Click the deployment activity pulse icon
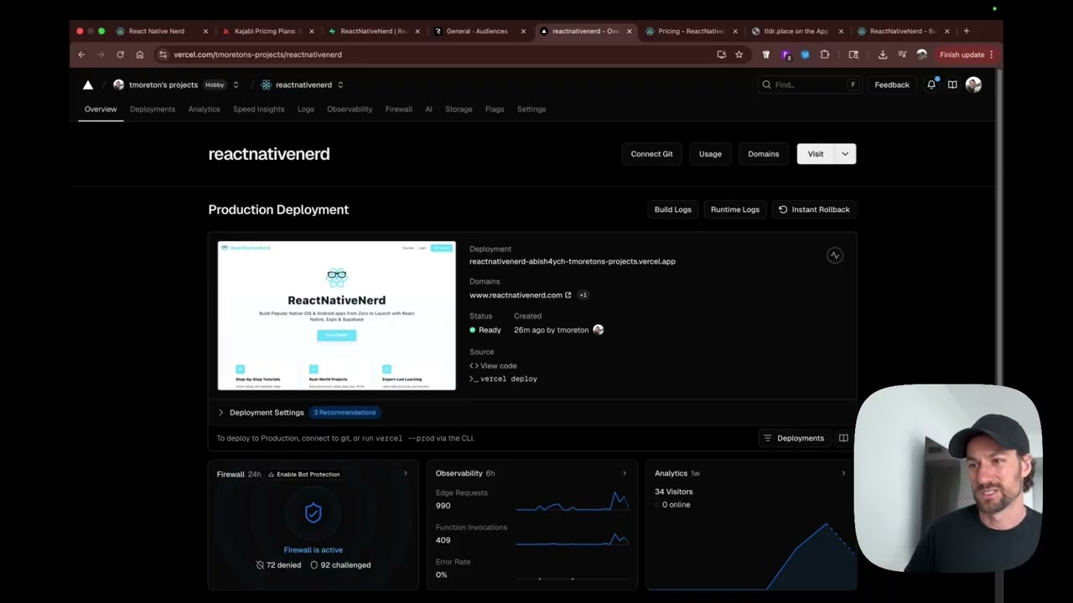Screen dimensions: 1073x603 click(834, 255)
